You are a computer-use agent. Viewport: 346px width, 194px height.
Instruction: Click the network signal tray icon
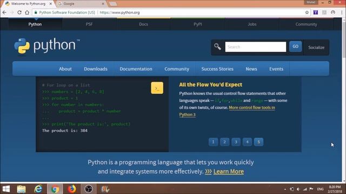305,189
